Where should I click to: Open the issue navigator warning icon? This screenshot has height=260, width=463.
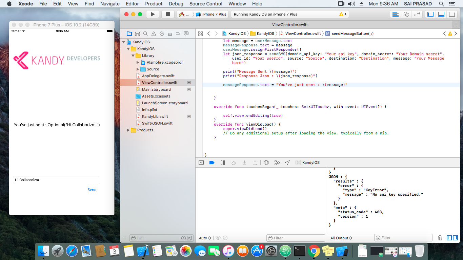[154, 34]
